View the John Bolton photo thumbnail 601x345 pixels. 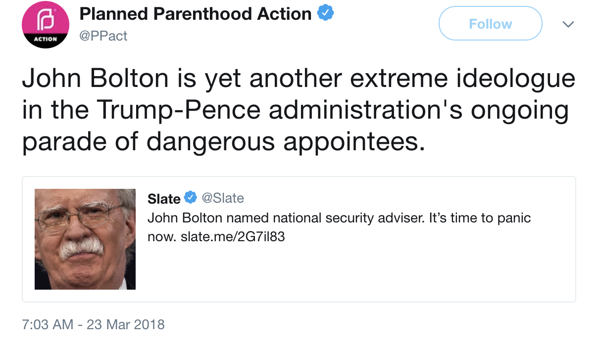tap(85, 239)
